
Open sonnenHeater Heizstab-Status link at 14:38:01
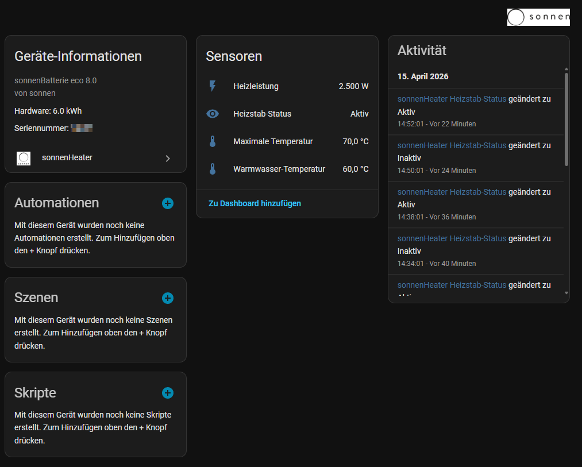452,192
